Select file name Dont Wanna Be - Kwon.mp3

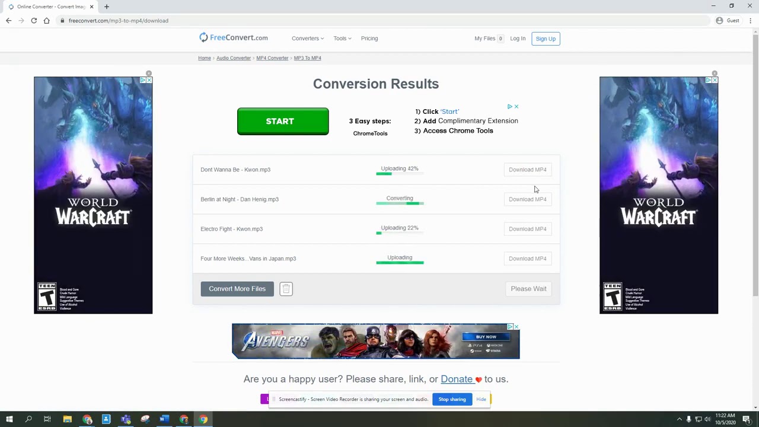[235, 170]
